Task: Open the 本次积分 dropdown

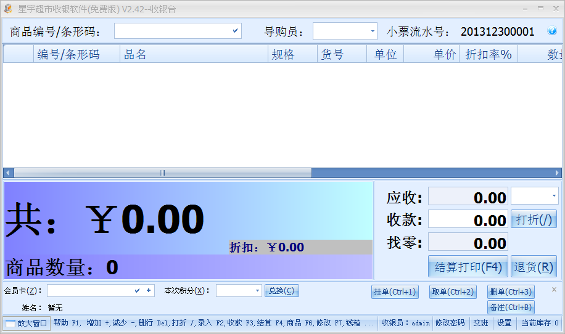Action: point(257,290)
